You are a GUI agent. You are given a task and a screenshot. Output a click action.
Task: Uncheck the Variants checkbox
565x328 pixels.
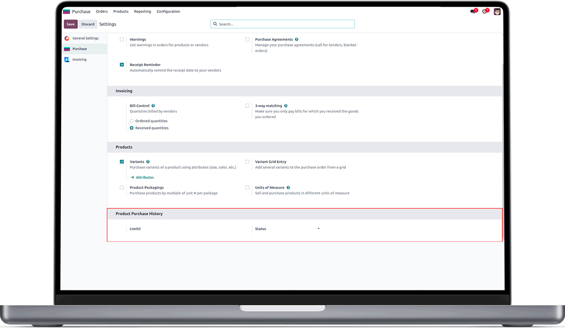point(122,161)
